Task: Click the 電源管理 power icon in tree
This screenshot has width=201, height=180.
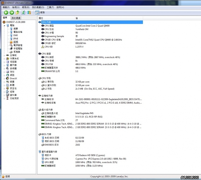Action: click(11, 45)
